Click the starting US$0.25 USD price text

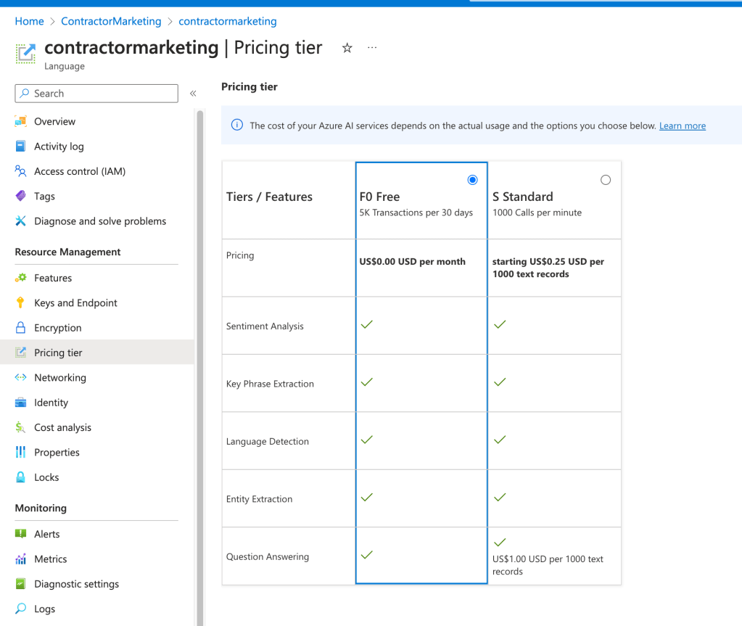548,268
